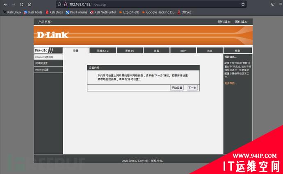Viewport: 283px width, 174px height.
Task: Open the 帮助 tab
Action: tap(238, 51)
